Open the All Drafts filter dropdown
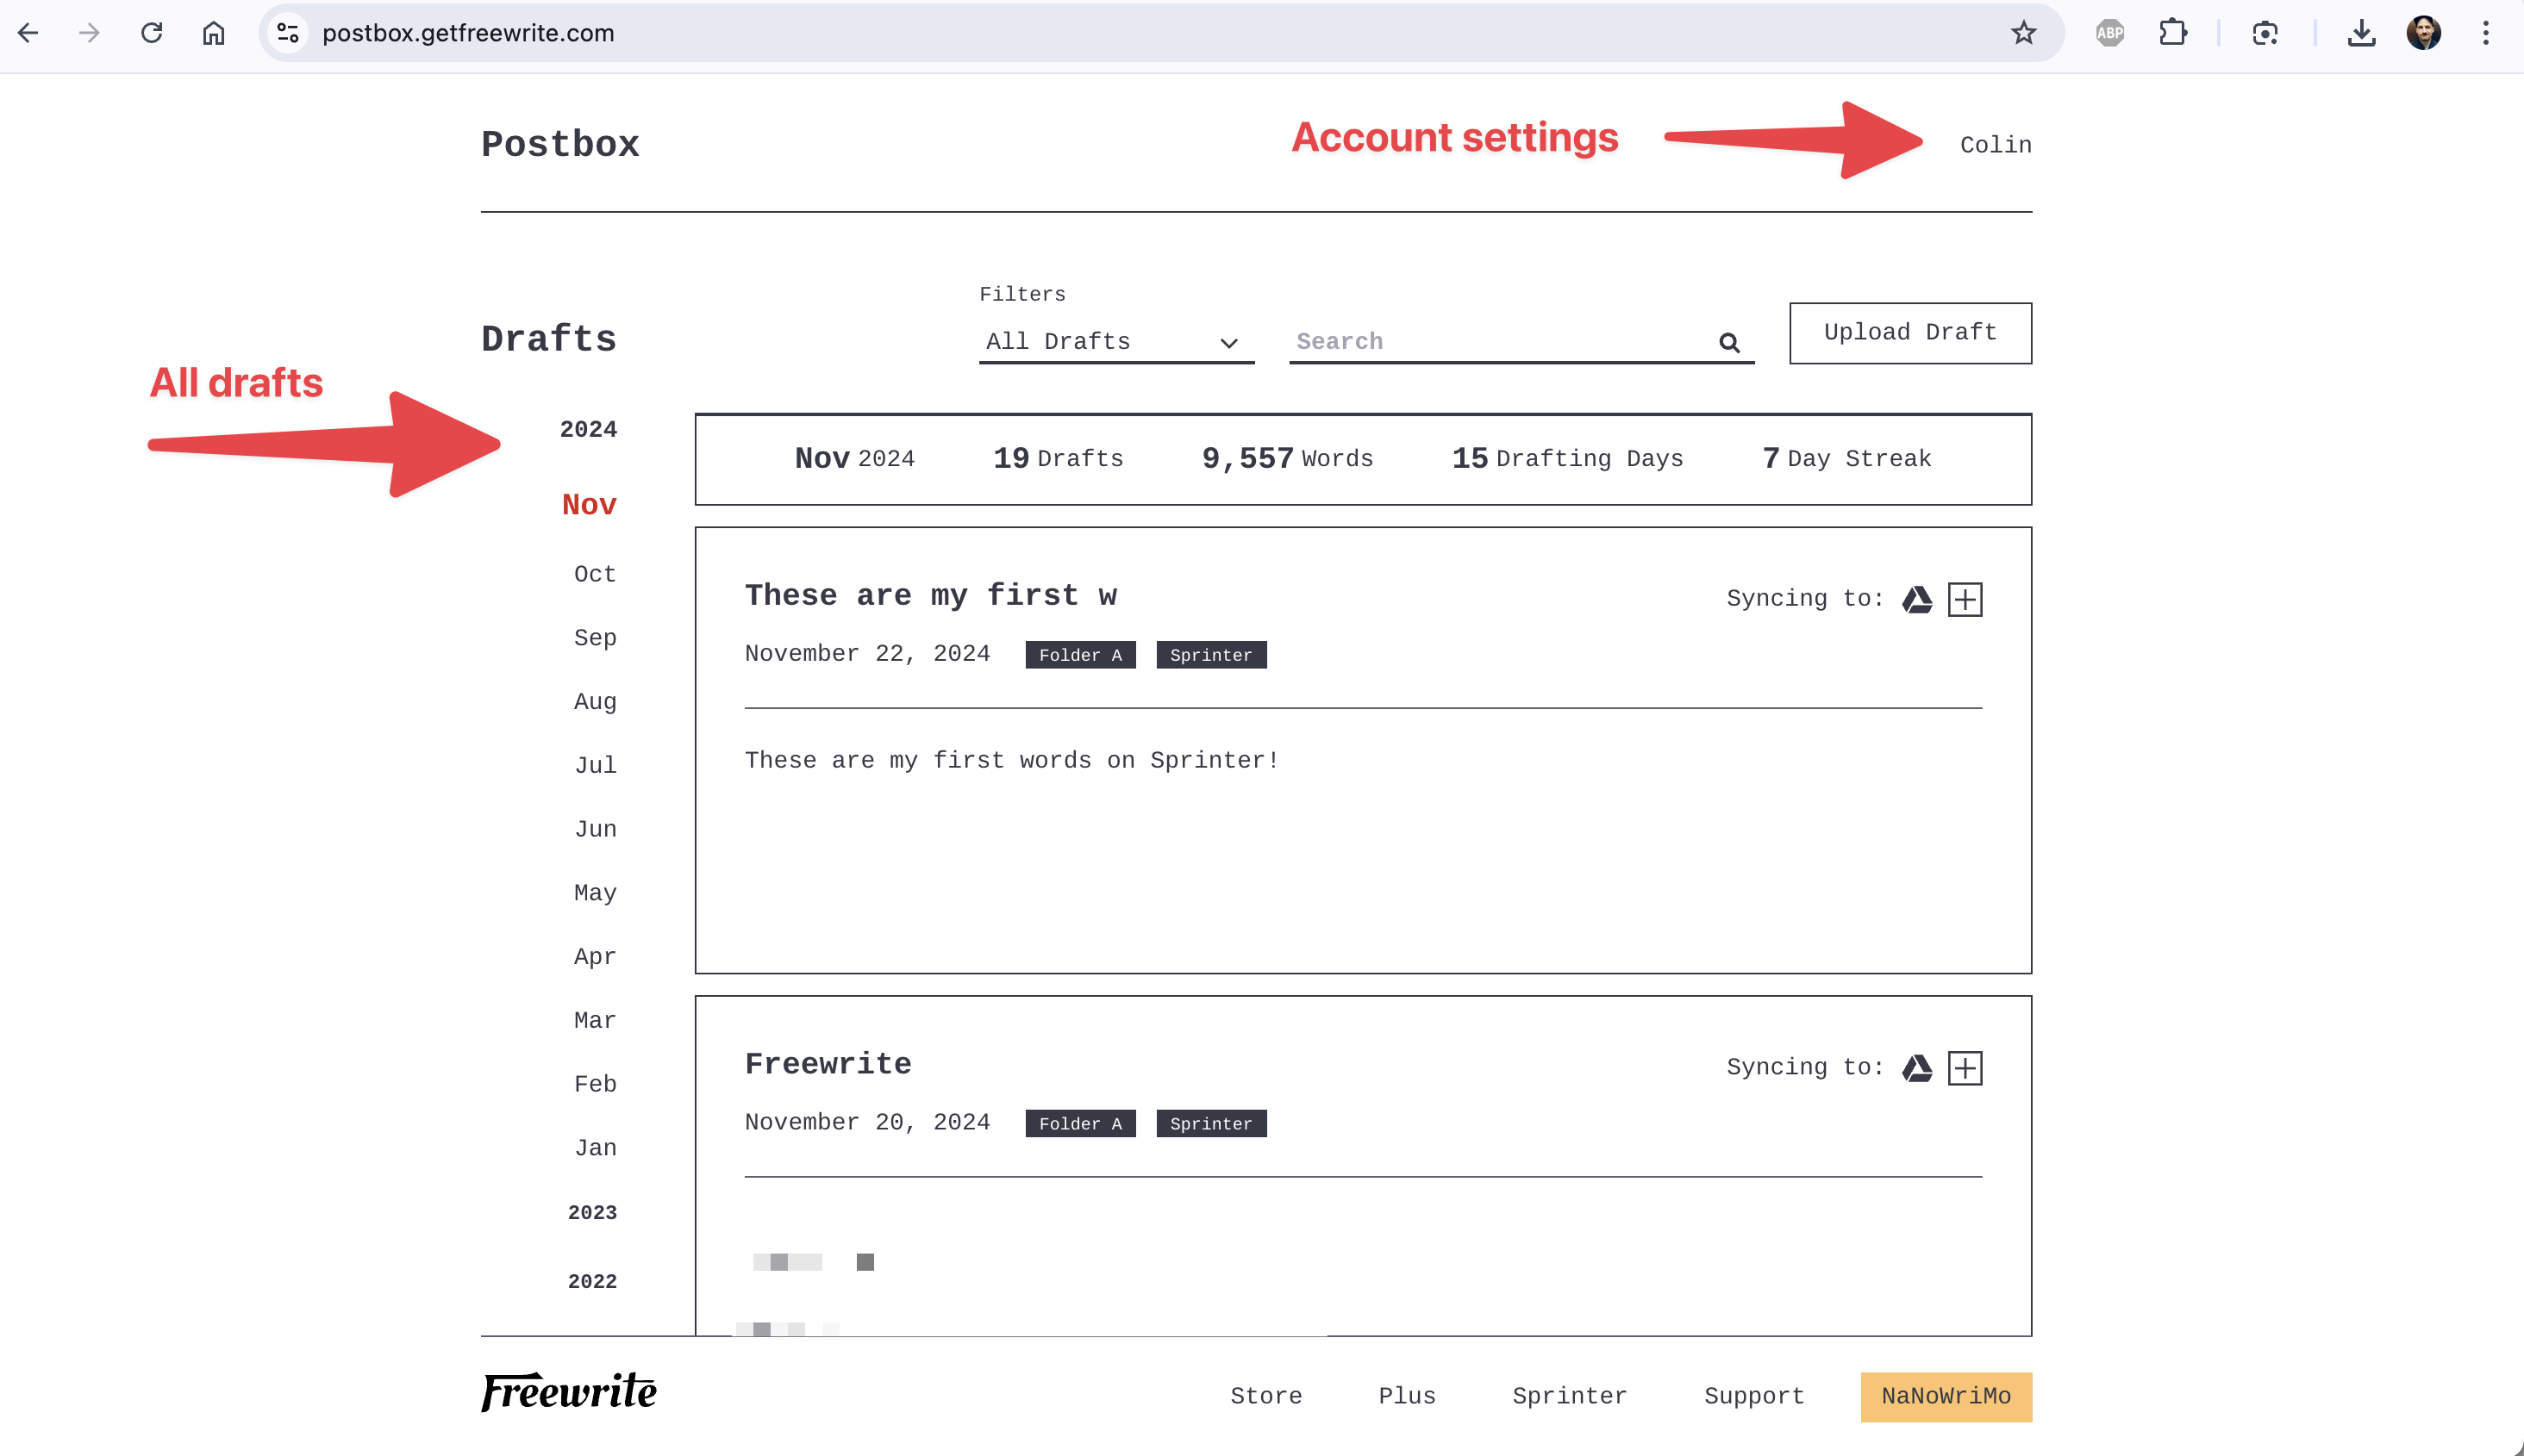The width and height of the screenshot is (2524, 1456). point(1115,342)
